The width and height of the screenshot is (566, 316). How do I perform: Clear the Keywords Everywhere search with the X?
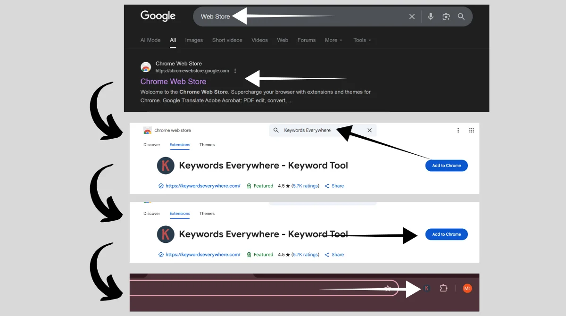click(x=369, y=130)
